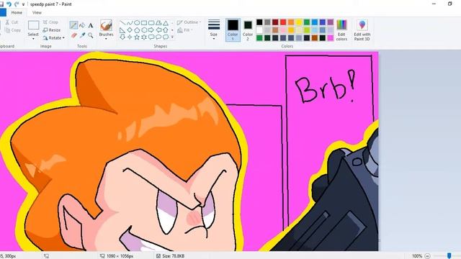Choose the Cloud callout shape

[x=166, y=37]
